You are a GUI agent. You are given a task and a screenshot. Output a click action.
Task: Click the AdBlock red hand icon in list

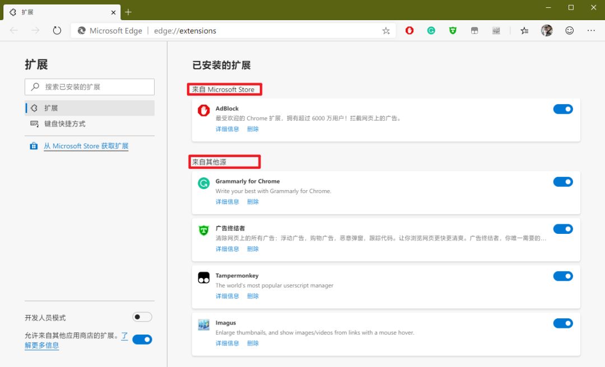coord(204,110)
